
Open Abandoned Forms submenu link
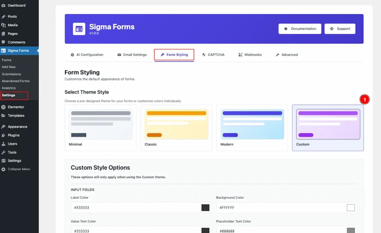[x=16, y=81]
